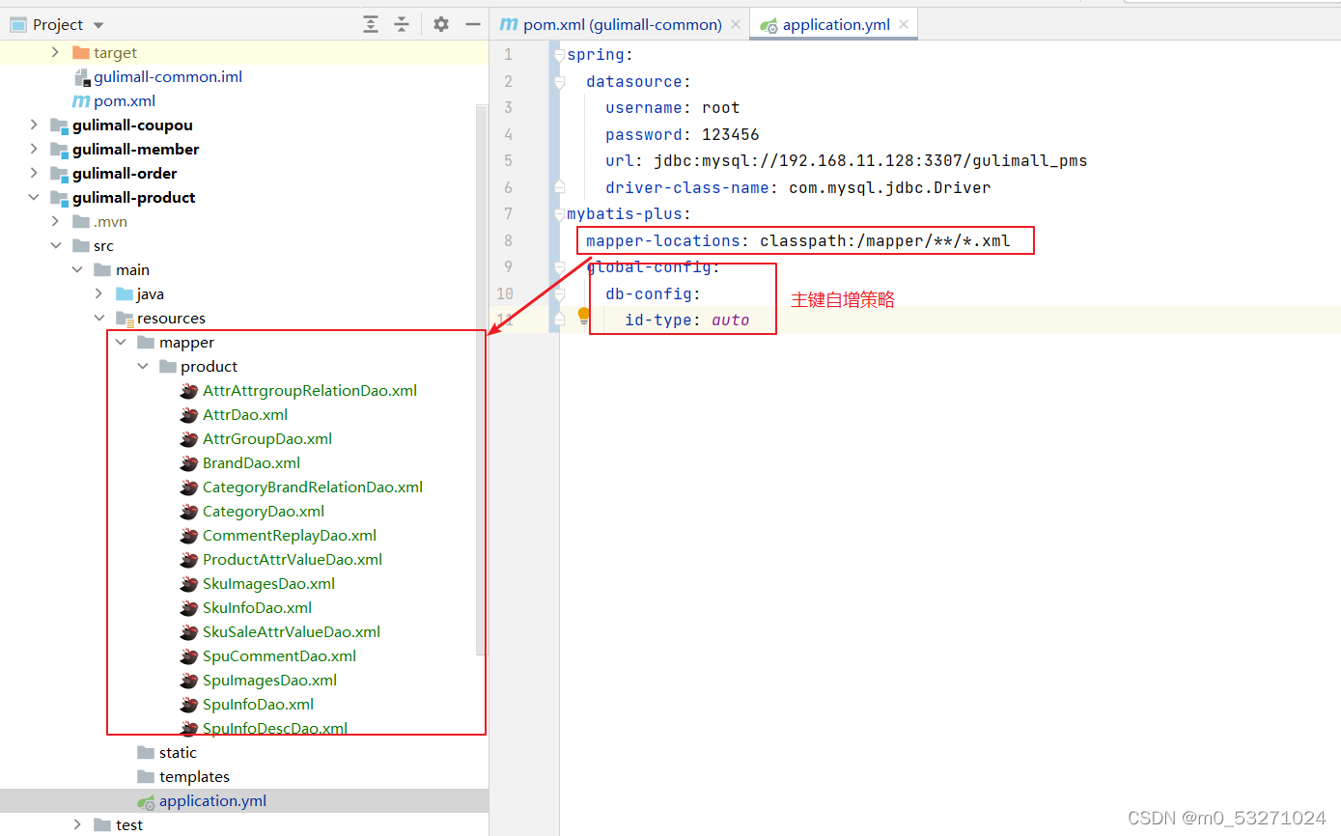Click the id-type value auto
The height and width of the screenshot is (836, 1341).
pos(731,320)
